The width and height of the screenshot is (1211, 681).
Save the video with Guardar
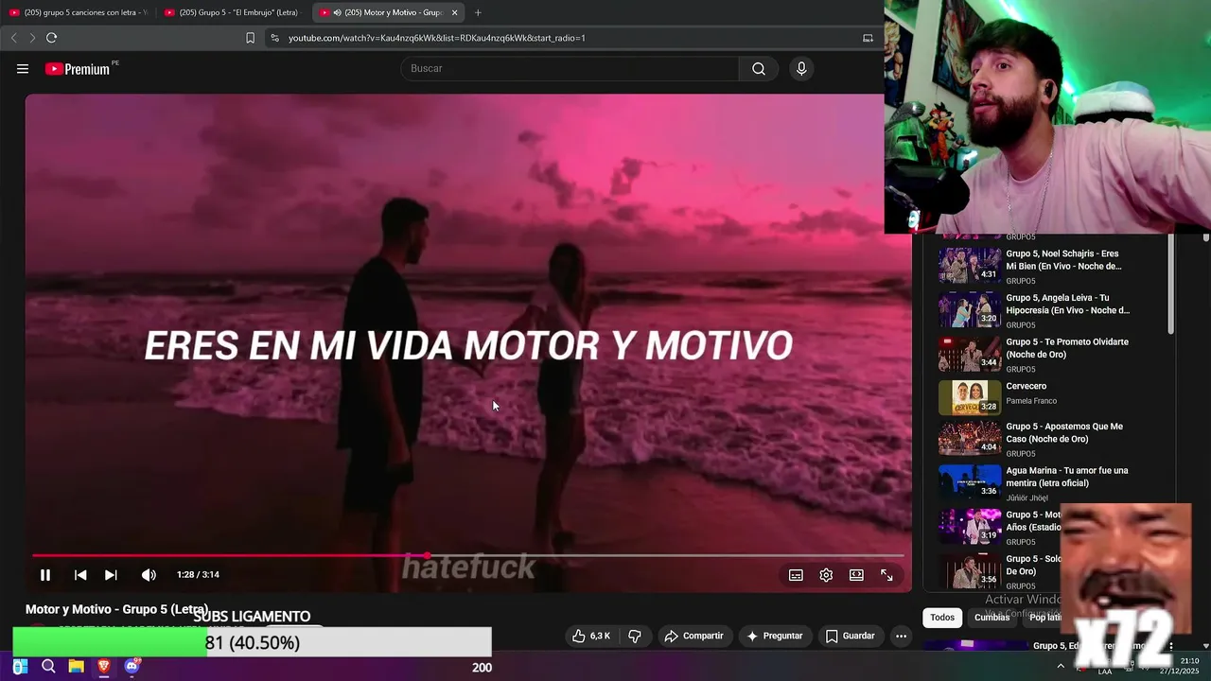[850, 636]
